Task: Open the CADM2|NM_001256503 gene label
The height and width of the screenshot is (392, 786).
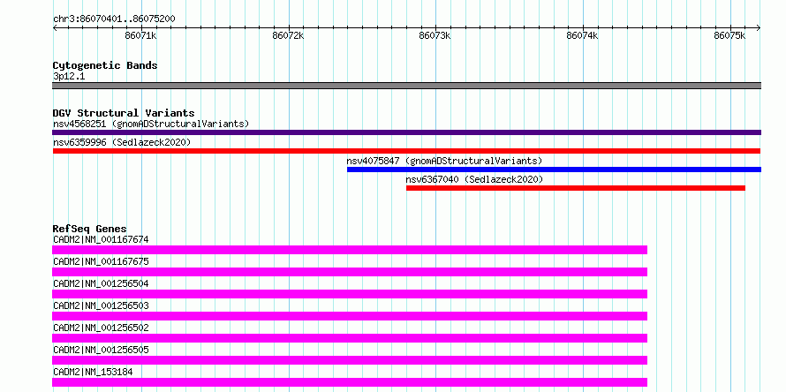Action: [x=101, y=305]
